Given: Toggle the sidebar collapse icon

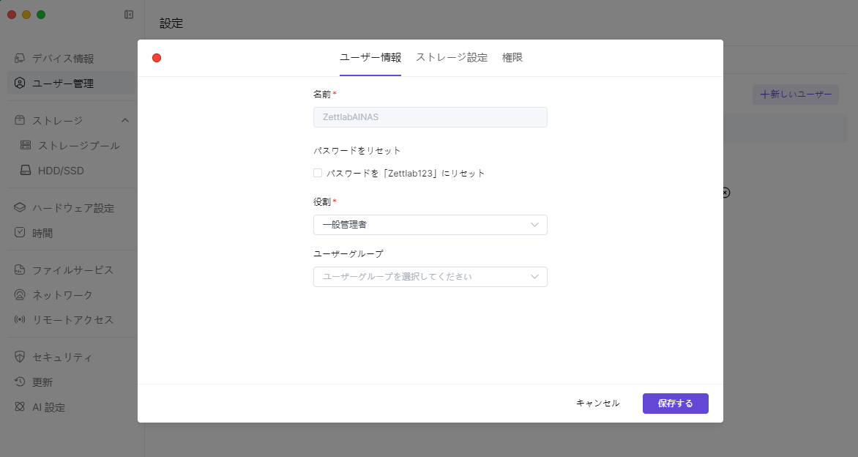Looking at the screenshot, I should (x=129, y=15).
